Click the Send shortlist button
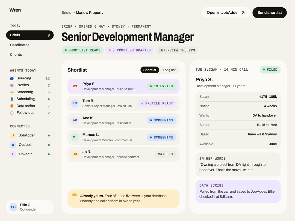The width and height of the screenshot is (295, 221). [x=270, y=13]
